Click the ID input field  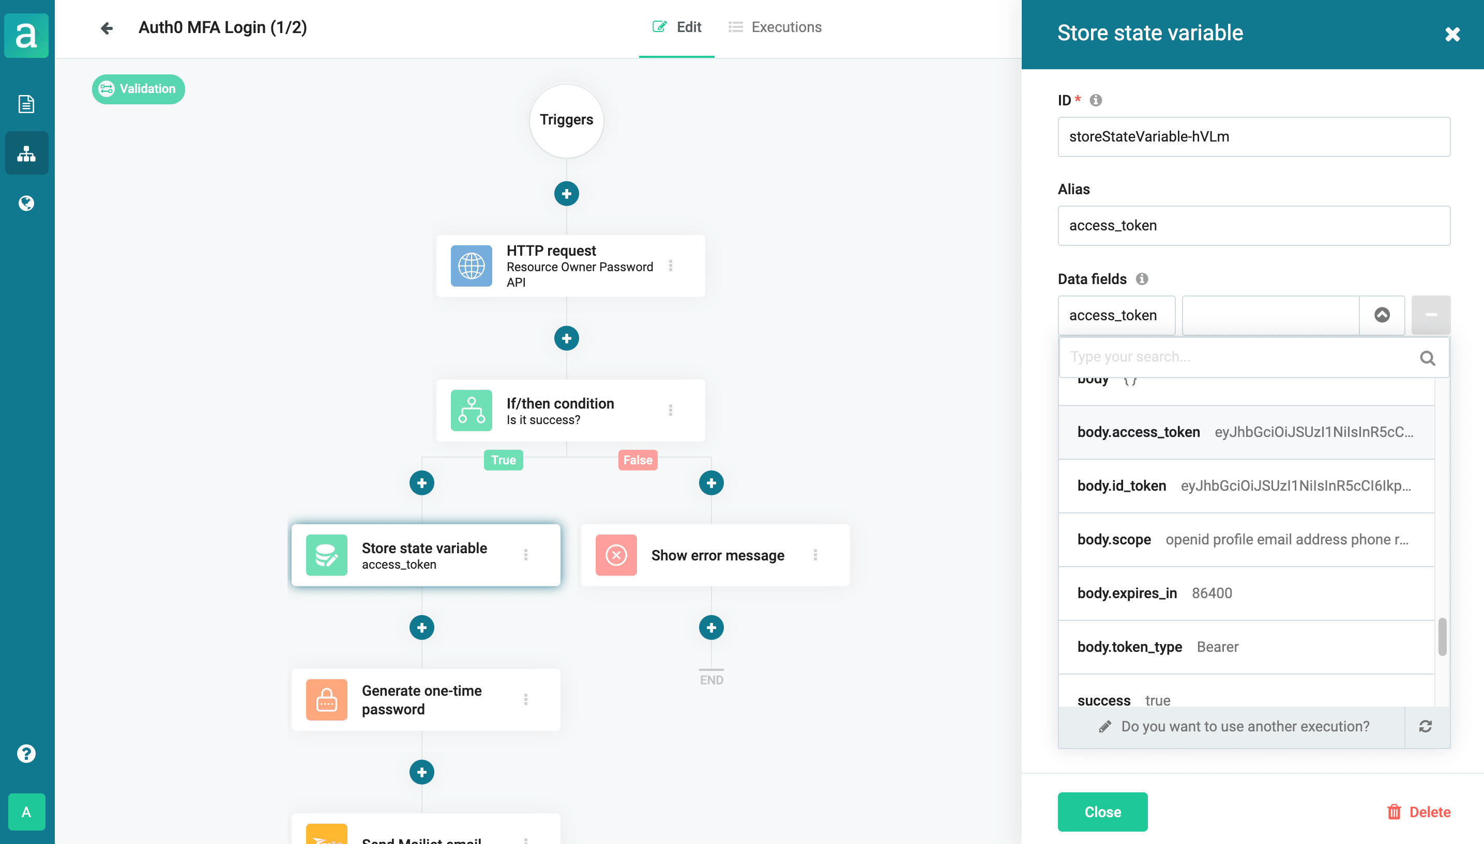1254,137
